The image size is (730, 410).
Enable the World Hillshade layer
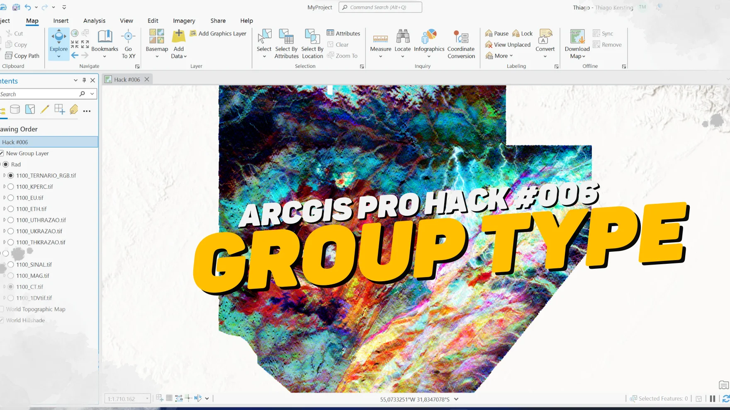(x=2, y=320)
